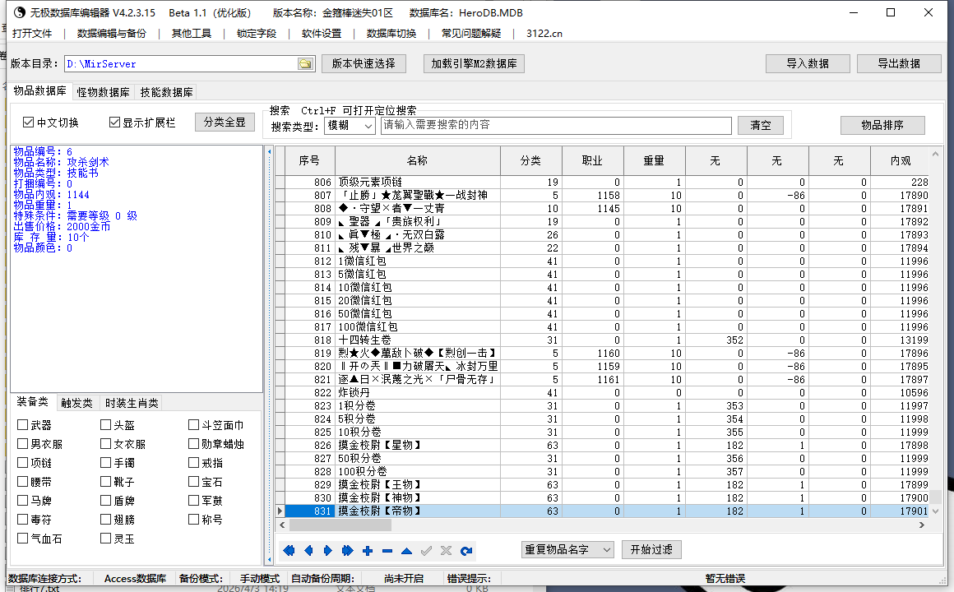Delete the current record with minus icon

[387, 551]
